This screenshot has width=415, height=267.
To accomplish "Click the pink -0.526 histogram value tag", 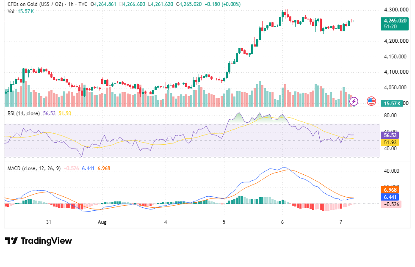I will pos(391,204).
